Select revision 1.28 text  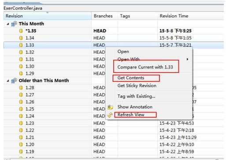[30, 87]
